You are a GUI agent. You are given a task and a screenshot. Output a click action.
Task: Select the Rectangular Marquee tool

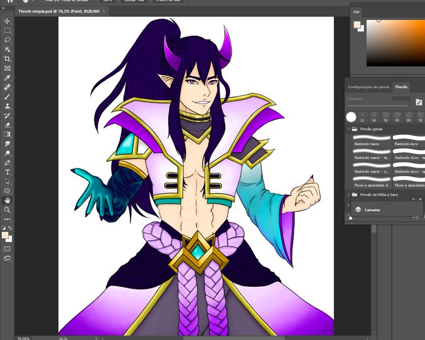7,31
